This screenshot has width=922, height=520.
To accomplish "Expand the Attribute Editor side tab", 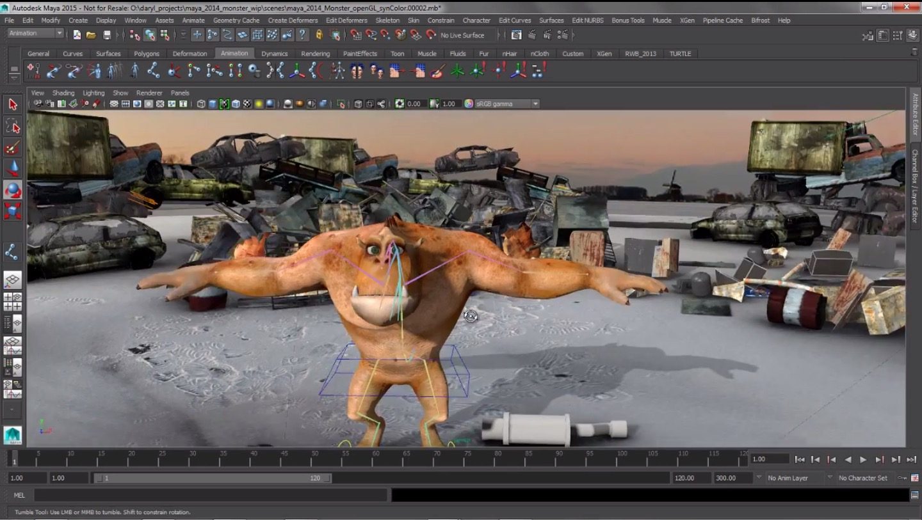I will point(915,114).
